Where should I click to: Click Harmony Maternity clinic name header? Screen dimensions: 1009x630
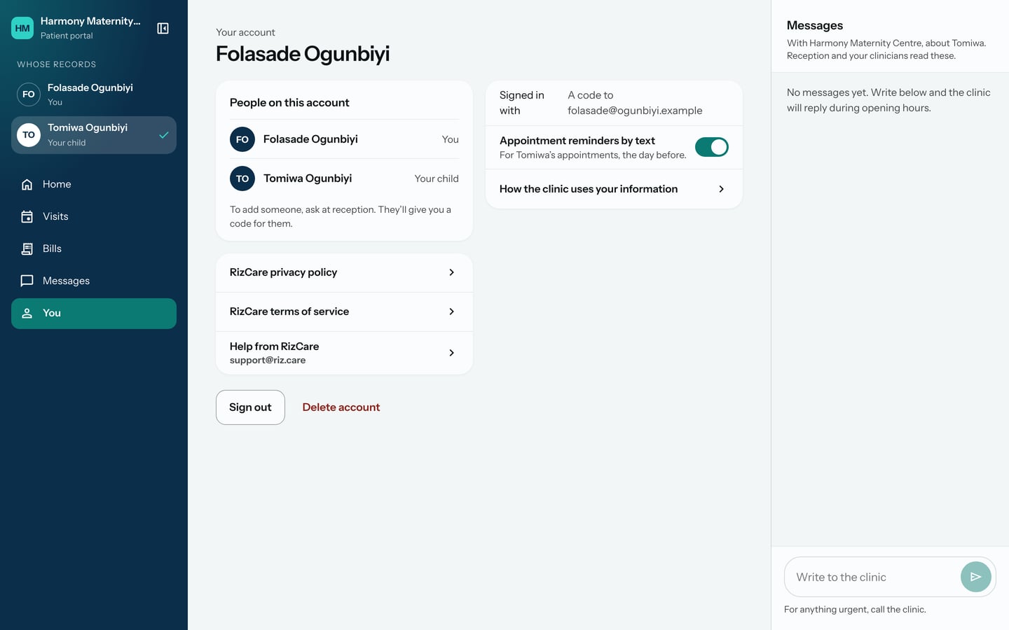tap(90, 21)
